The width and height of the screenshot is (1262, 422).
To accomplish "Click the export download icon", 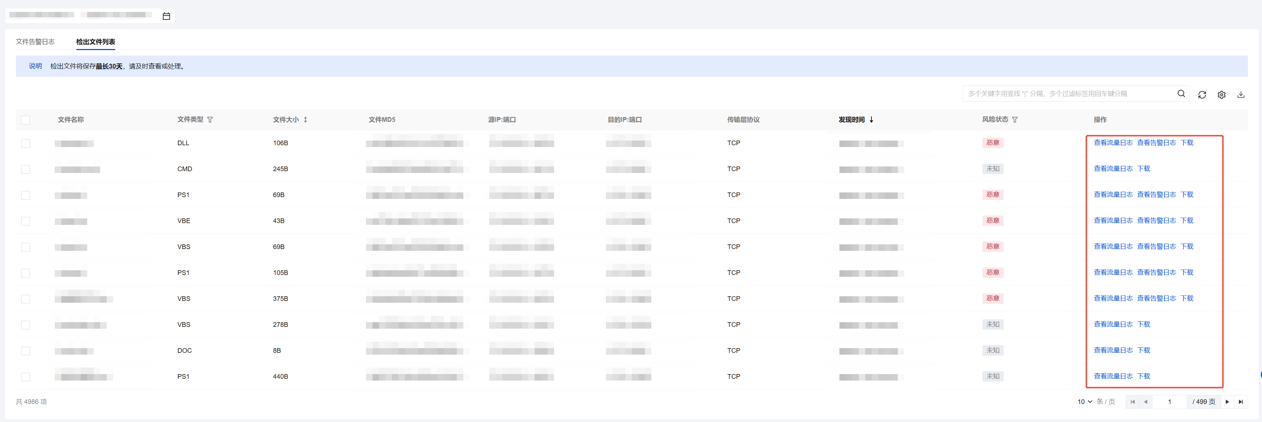I will click(1240, 94).
